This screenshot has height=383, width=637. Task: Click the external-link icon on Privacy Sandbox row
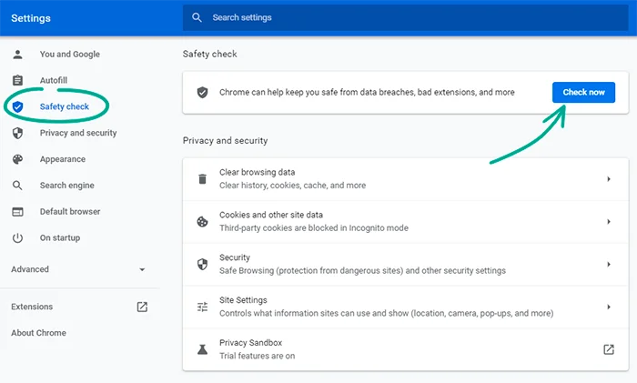coord(609,349)
